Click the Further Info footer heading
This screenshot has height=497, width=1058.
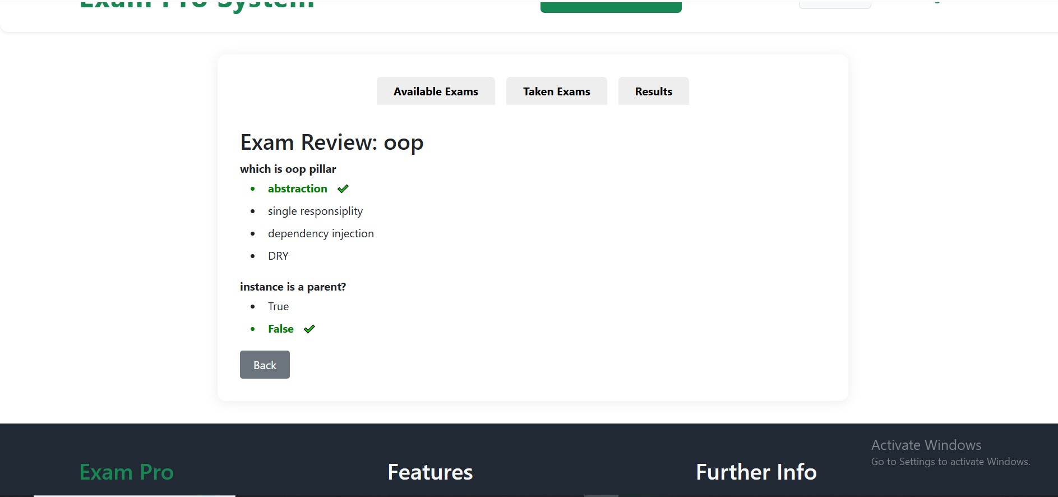pyautogui.click(x=756, y=472)
